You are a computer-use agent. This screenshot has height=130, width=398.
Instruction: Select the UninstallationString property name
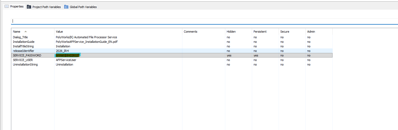tap(25, 64)
